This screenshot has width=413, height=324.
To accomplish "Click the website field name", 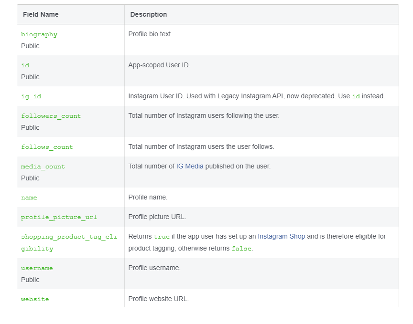I will 35,299.
